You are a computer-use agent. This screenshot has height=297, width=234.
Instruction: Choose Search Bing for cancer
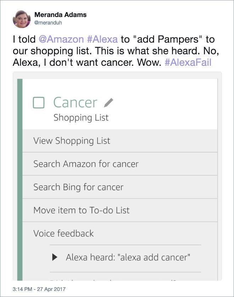[x=120, y=187]
